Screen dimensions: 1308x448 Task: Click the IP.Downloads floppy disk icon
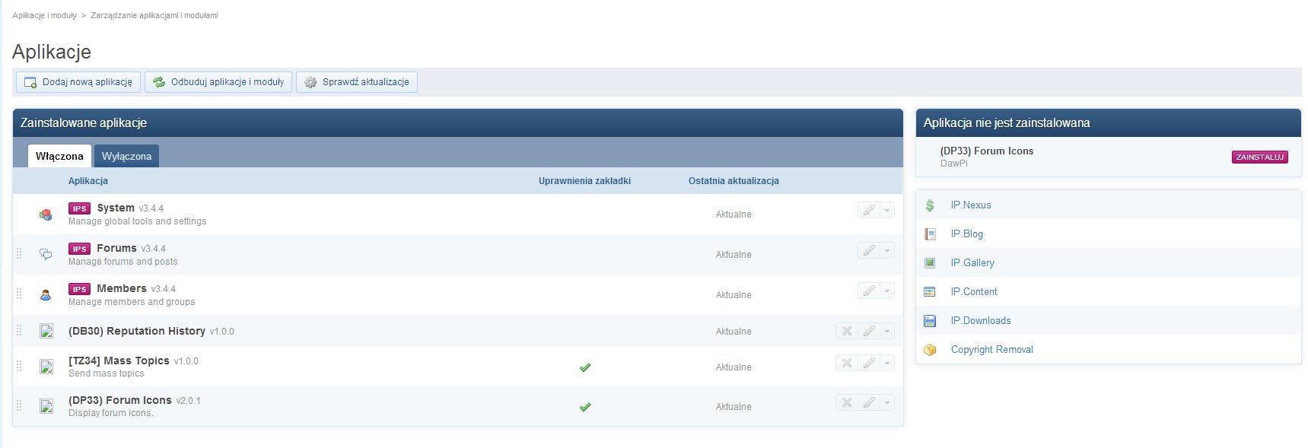tap(930, 321)
